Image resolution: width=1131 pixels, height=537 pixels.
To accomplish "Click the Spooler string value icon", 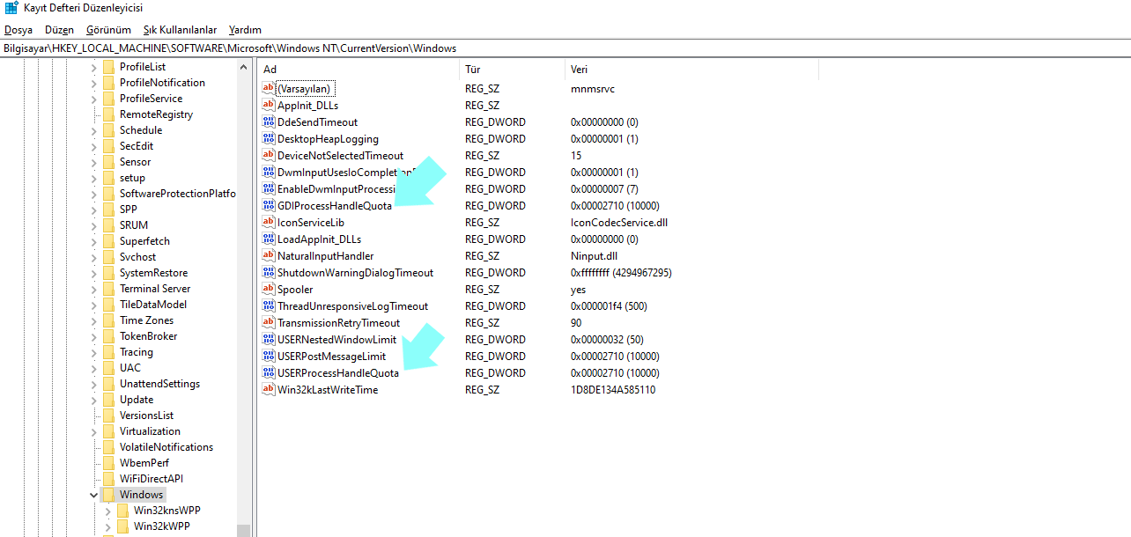I will point(269,290).
